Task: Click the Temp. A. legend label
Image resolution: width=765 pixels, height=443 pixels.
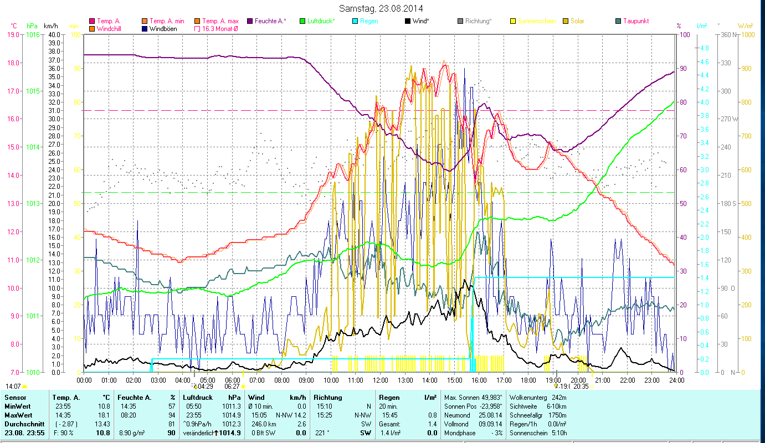Action: [109, 21]
